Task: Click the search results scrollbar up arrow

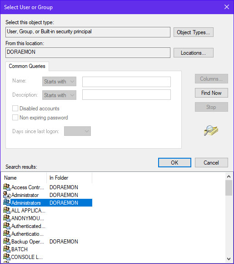Action: (x=229, y=176)
